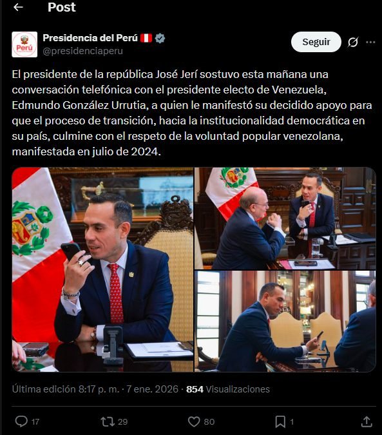
Task: Go back using the arrow icon
Action: point(18,7)
